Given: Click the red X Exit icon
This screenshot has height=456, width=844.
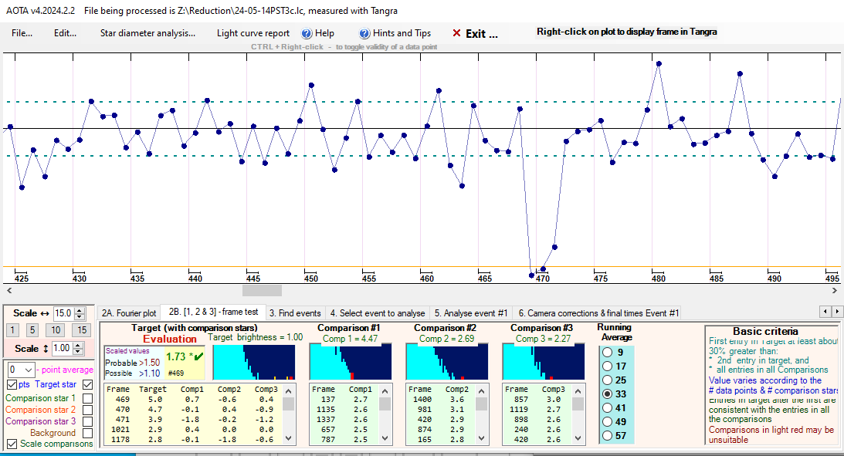Looking at the screenshot, I should click(x=456, y=33).
